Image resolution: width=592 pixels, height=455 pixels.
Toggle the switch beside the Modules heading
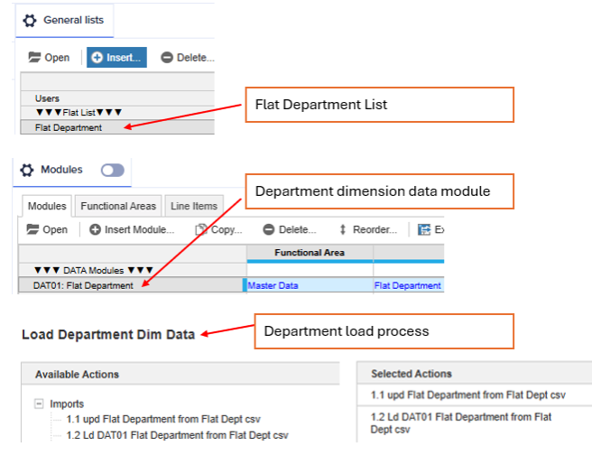[x=113, y=171]
